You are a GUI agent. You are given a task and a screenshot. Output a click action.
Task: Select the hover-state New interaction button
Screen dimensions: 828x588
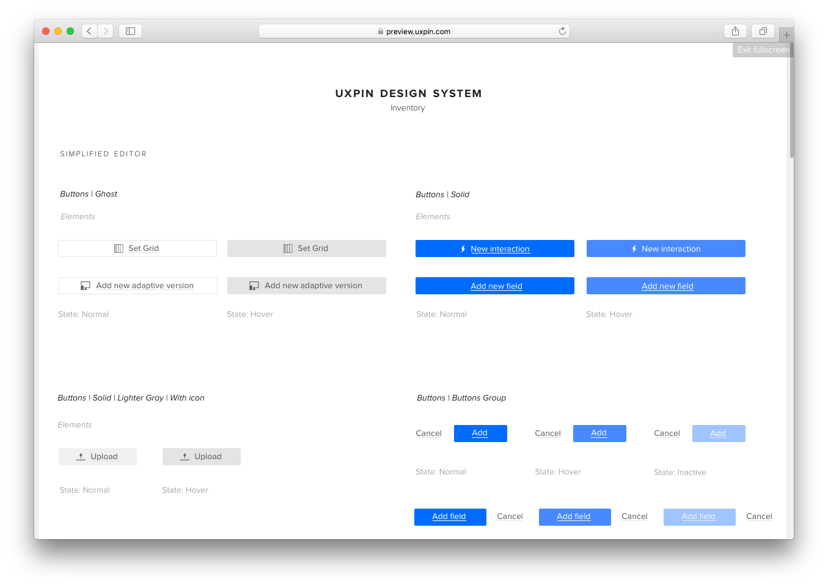[665, 249]
